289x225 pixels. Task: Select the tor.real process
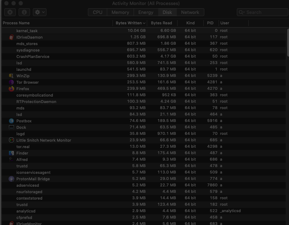point(144,147)
